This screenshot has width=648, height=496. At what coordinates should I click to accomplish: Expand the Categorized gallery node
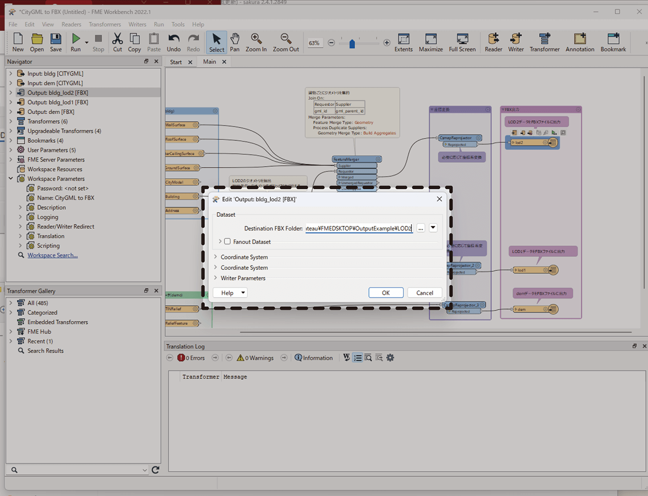pos(11,313)
